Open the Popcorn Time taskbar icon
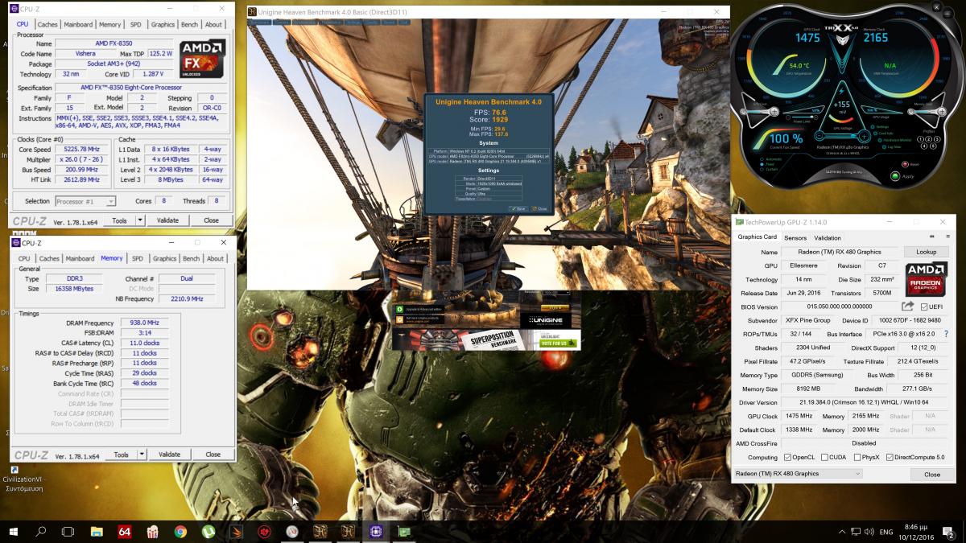The width and height of the screenshot is (966, 543). coord(153,532)
